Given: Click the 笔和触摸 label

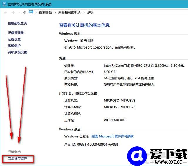Looking at the screenshot, I should (71, 85).
